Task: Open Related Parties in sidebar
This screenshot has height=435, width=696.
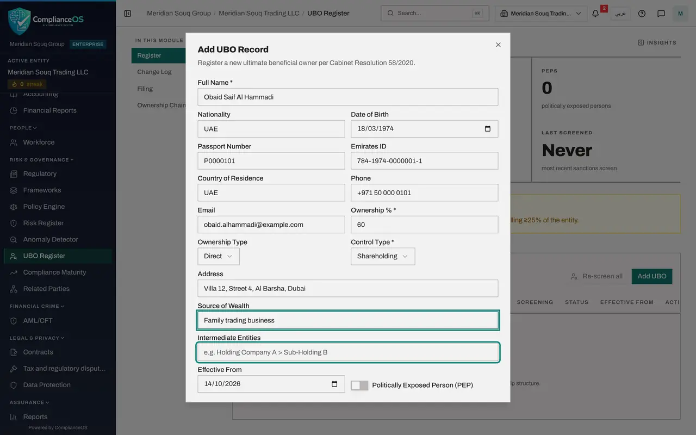Action: coord(46,289)
